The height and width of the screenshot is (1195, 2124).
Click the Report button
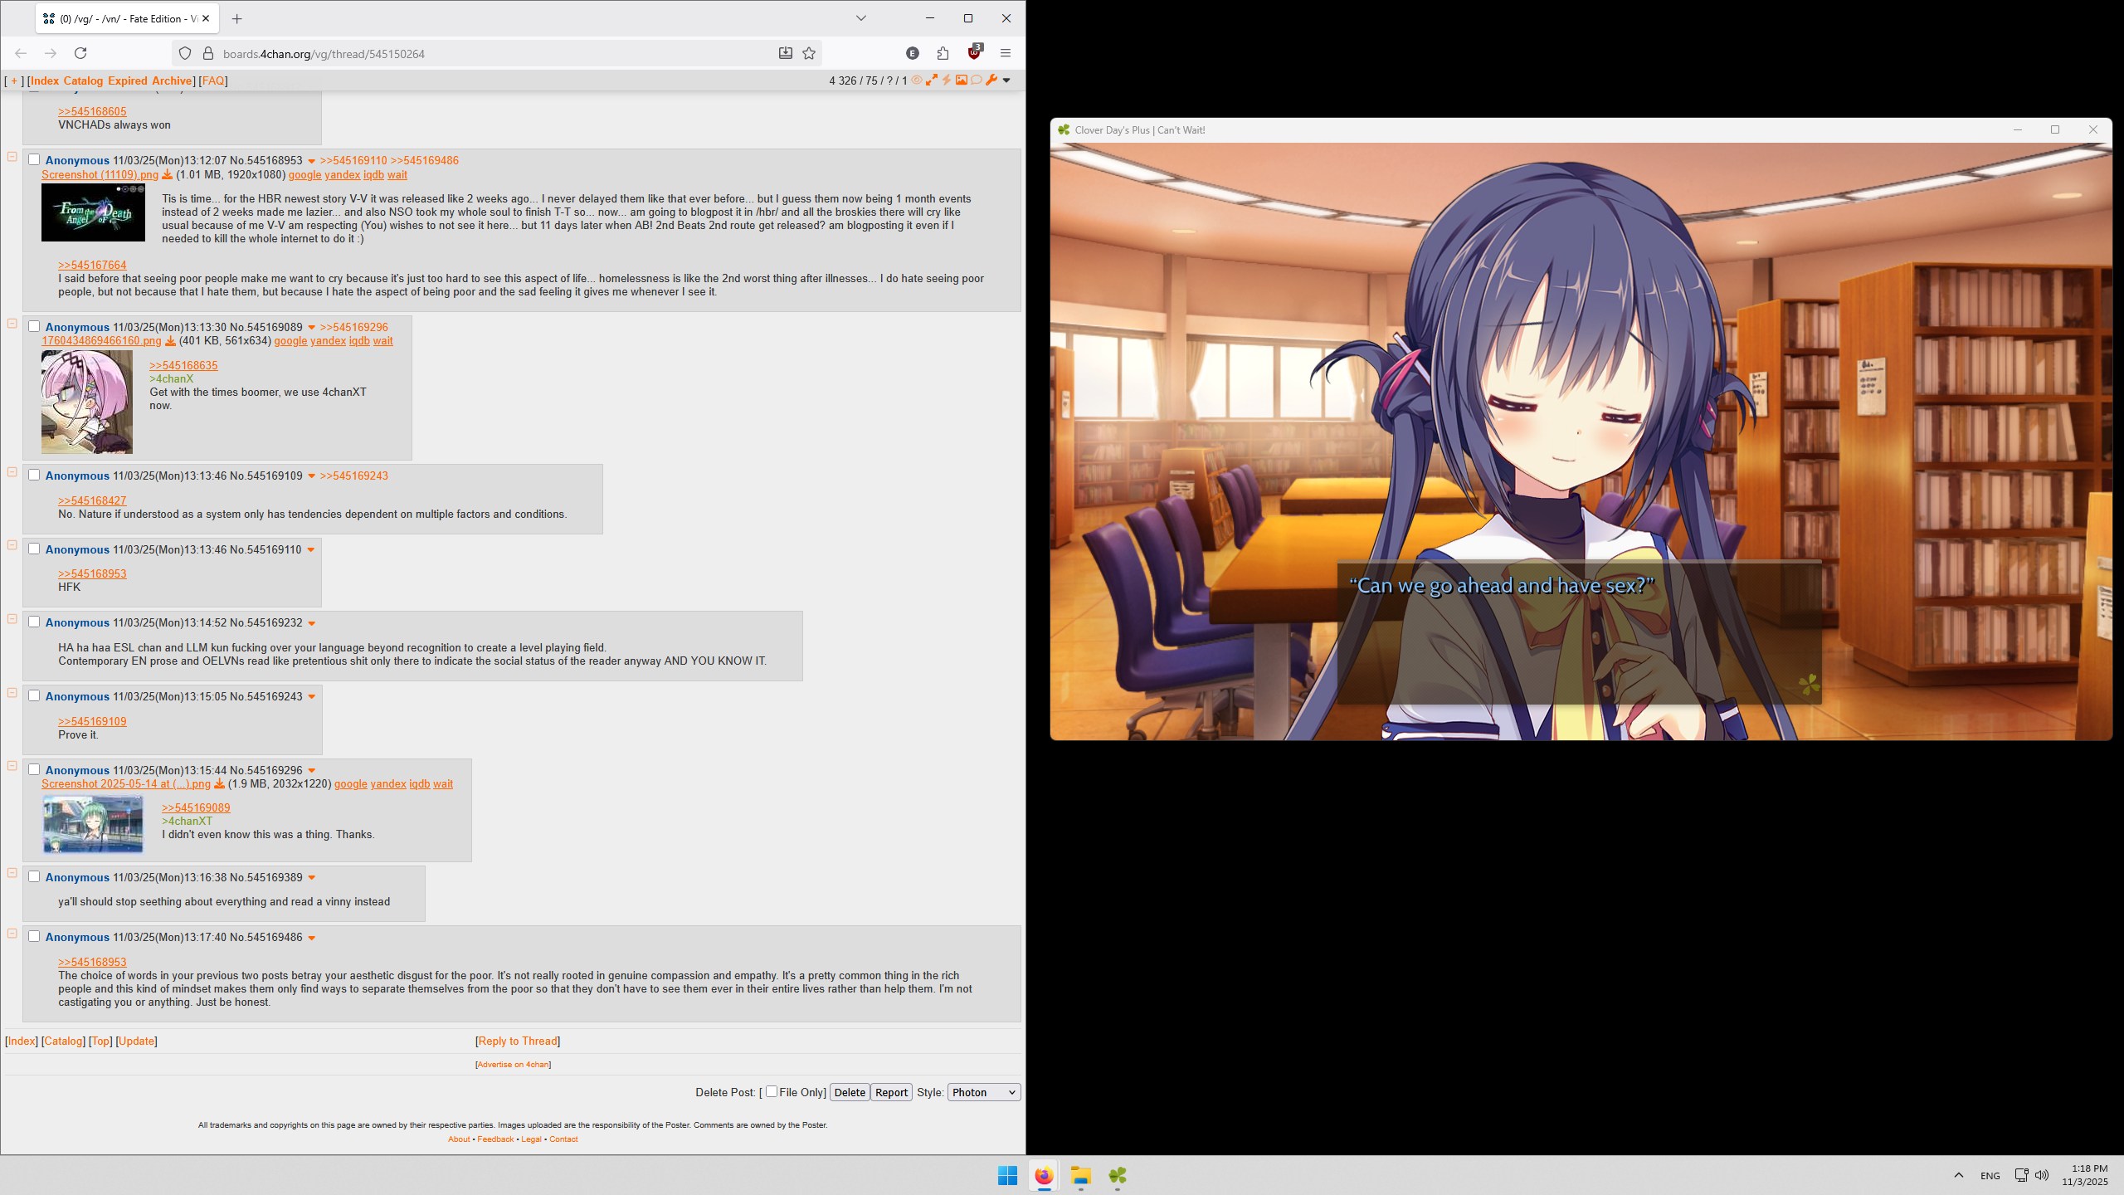(891, 1092)
